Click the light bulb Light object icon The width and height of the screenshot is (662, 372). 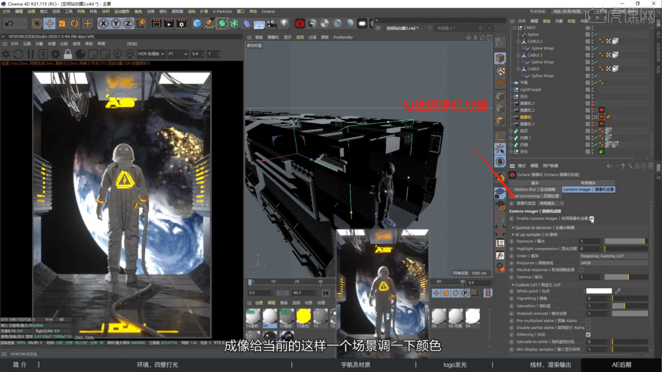[x=284, y=23]
